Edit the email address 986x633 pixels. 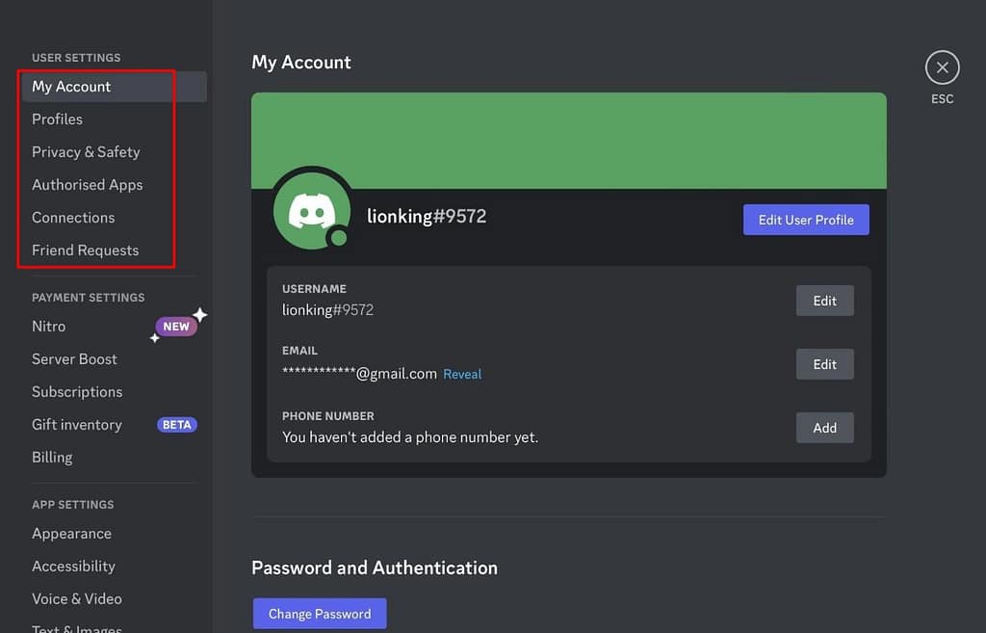click(824, 364)
